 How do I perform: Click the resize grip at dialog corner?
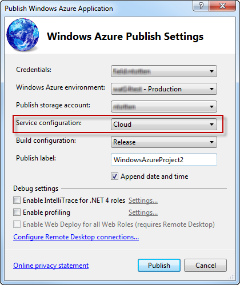232,276
